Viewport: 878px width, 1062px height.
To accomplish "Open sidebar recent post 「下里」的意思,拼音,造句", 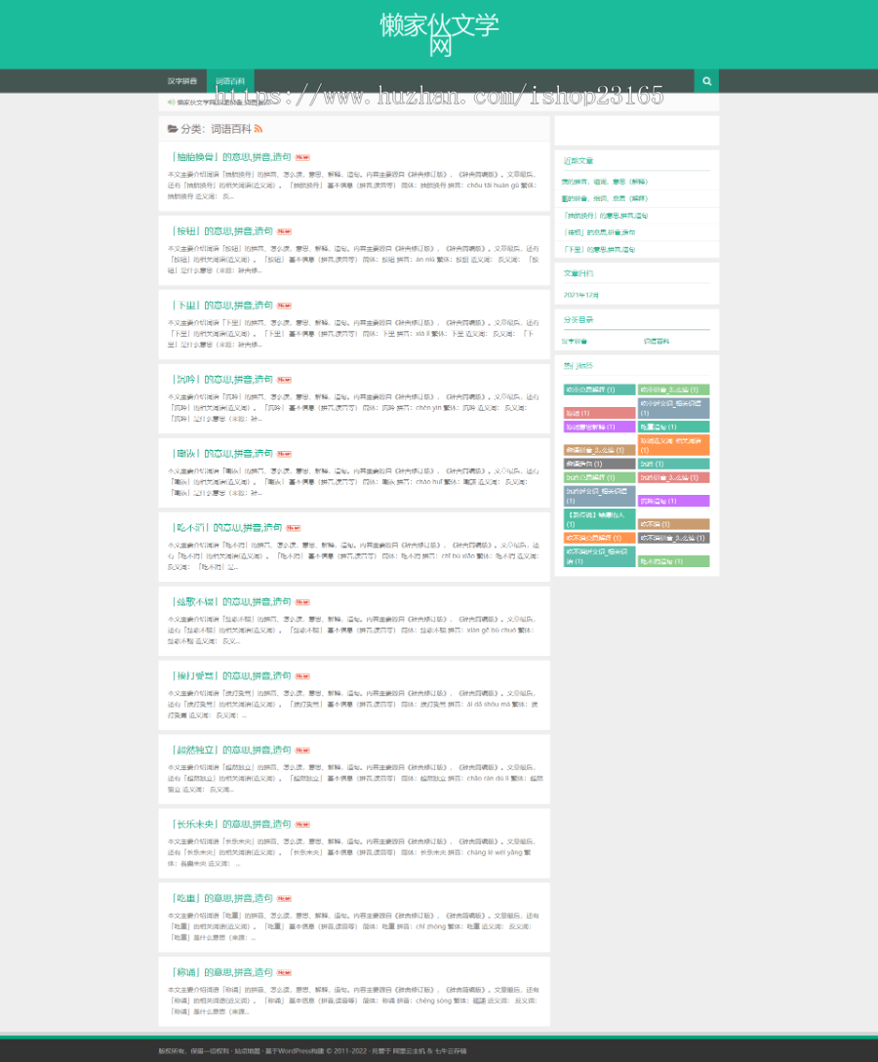I will [x=598, y=249].
